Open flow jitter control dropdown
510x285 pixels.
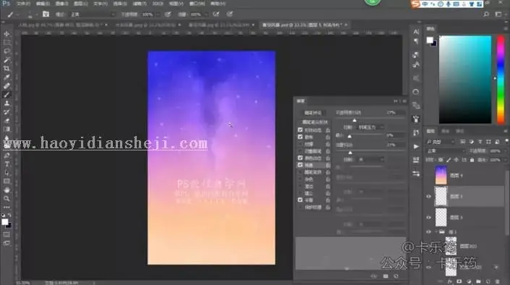click(x=371, y=160)
